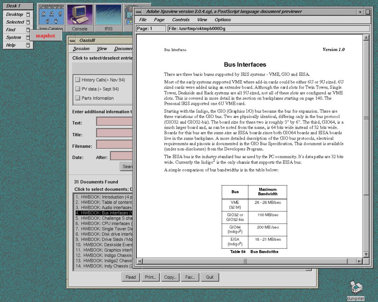This screenshot has width=378, height=302.
Task: Click the Help menu cascade icon
Action: tap(28, 45)
